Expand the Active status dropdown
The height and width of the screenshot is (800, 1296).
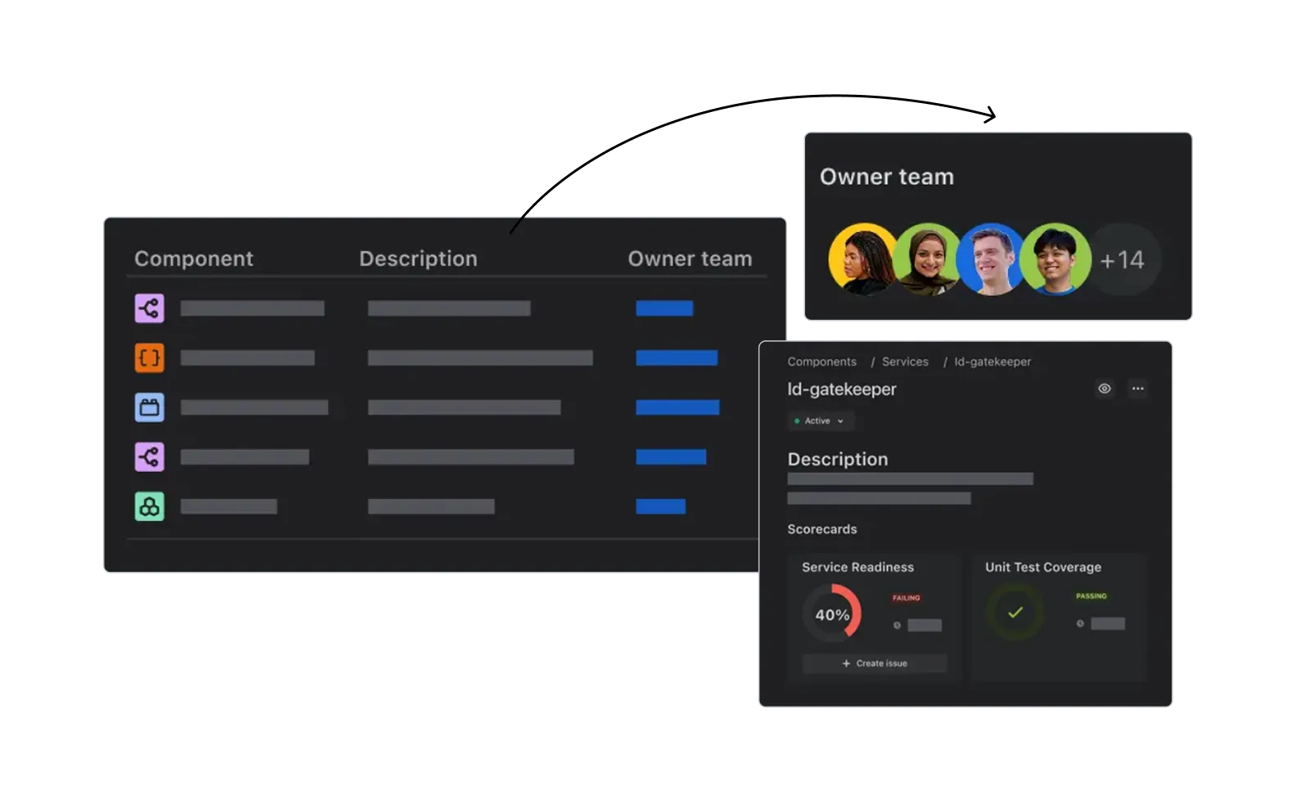pos(821,420)
